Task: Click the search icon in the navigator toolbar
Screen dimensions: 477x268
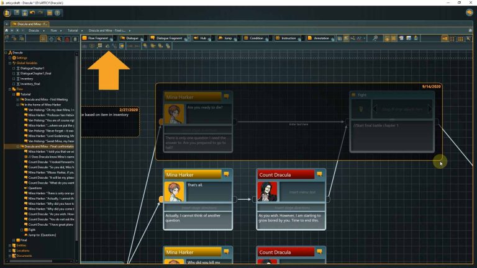Action: 60,39
